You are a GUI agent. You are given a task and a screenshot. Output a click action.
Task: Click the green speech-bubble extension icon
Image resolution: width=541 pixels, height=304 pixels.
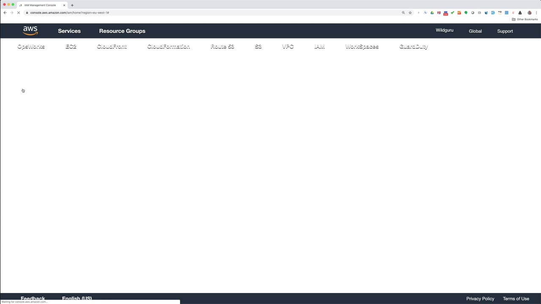(466, 13)
